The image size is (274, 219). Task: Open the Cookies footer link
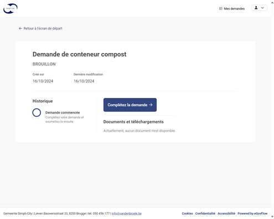point(187,213)
